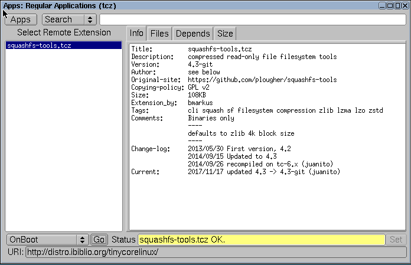Click the Extension_by value bmarkus

pos(200,103)
